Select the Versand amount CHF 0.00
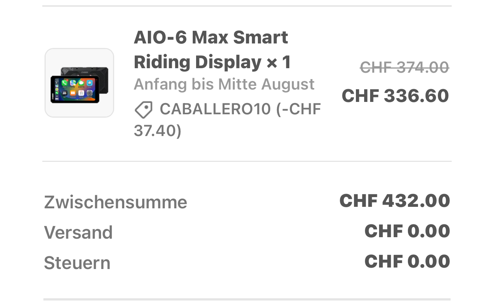The height and width of the screenshot is (302, 494). tap(407, 231)
